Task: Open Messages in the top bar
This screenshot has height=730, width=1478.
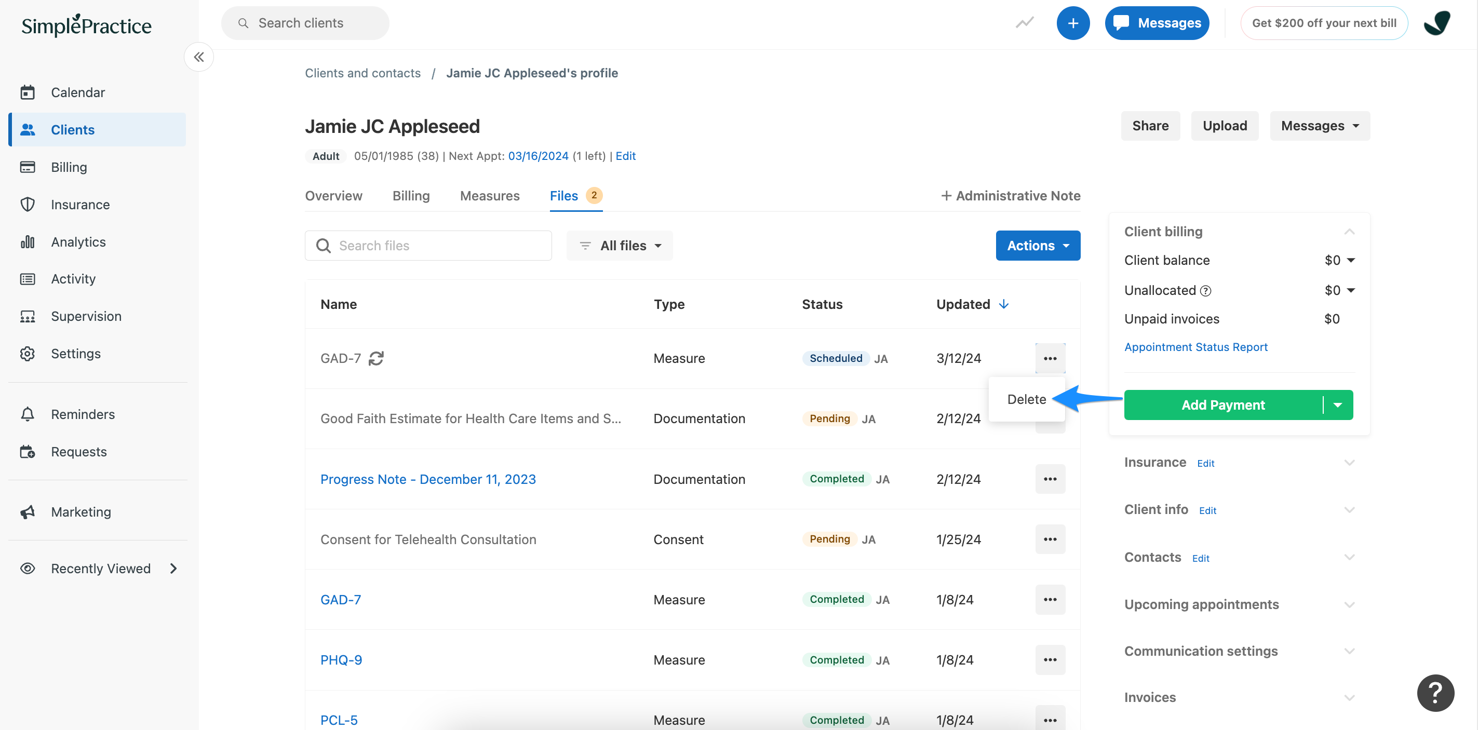Action: (1156, 23)
